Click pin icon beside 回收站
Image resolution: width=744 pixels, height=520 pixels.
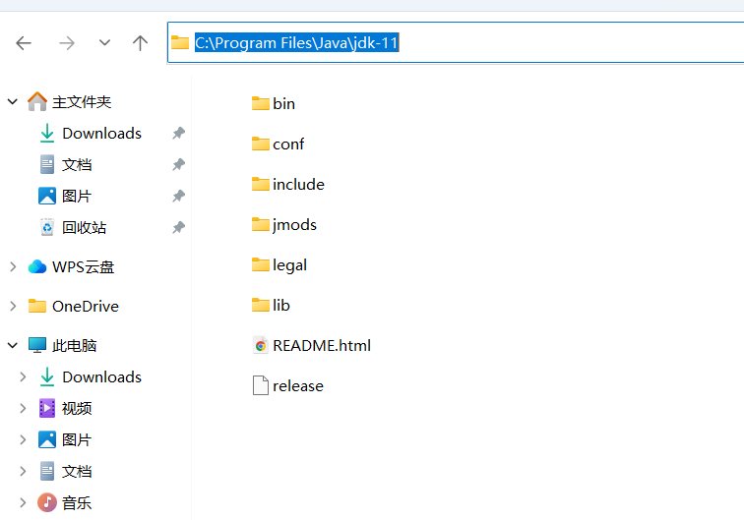(x=178, y=227)
